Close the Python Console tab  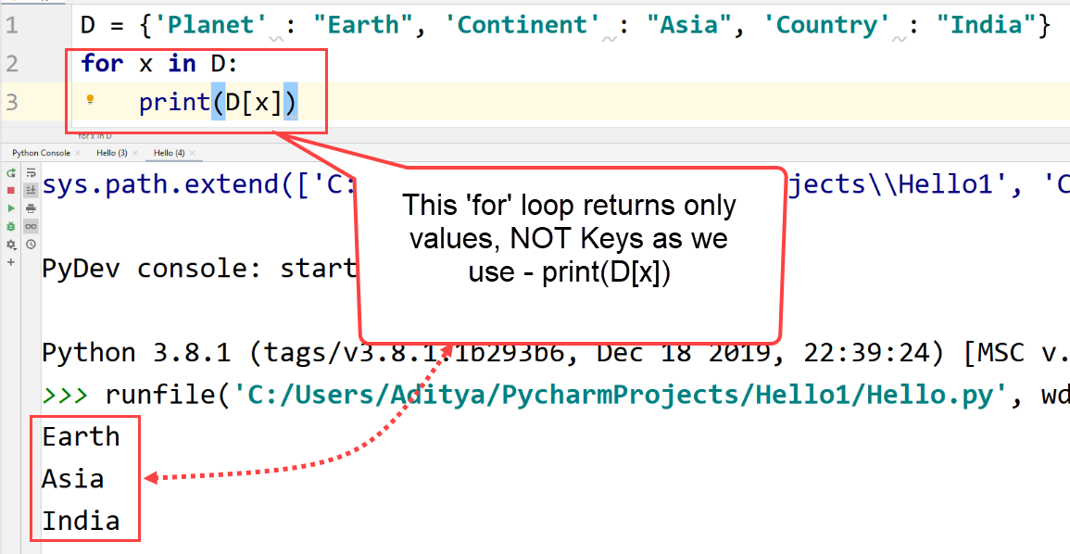78,153
